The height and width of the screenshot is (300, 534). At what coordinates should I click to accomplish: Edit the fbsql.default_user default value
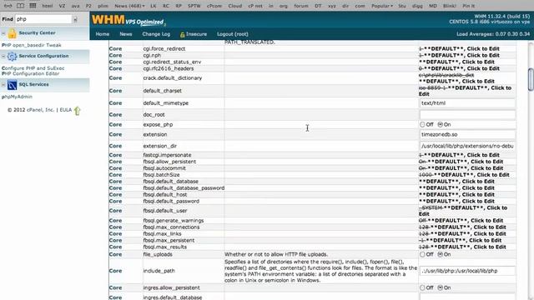pyautogui.click(x=463, y=211)
